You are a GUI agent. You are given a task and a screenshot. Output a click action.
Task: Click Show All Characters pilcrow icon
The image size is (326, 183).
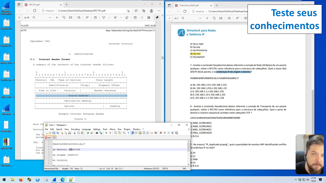[128, 133]
